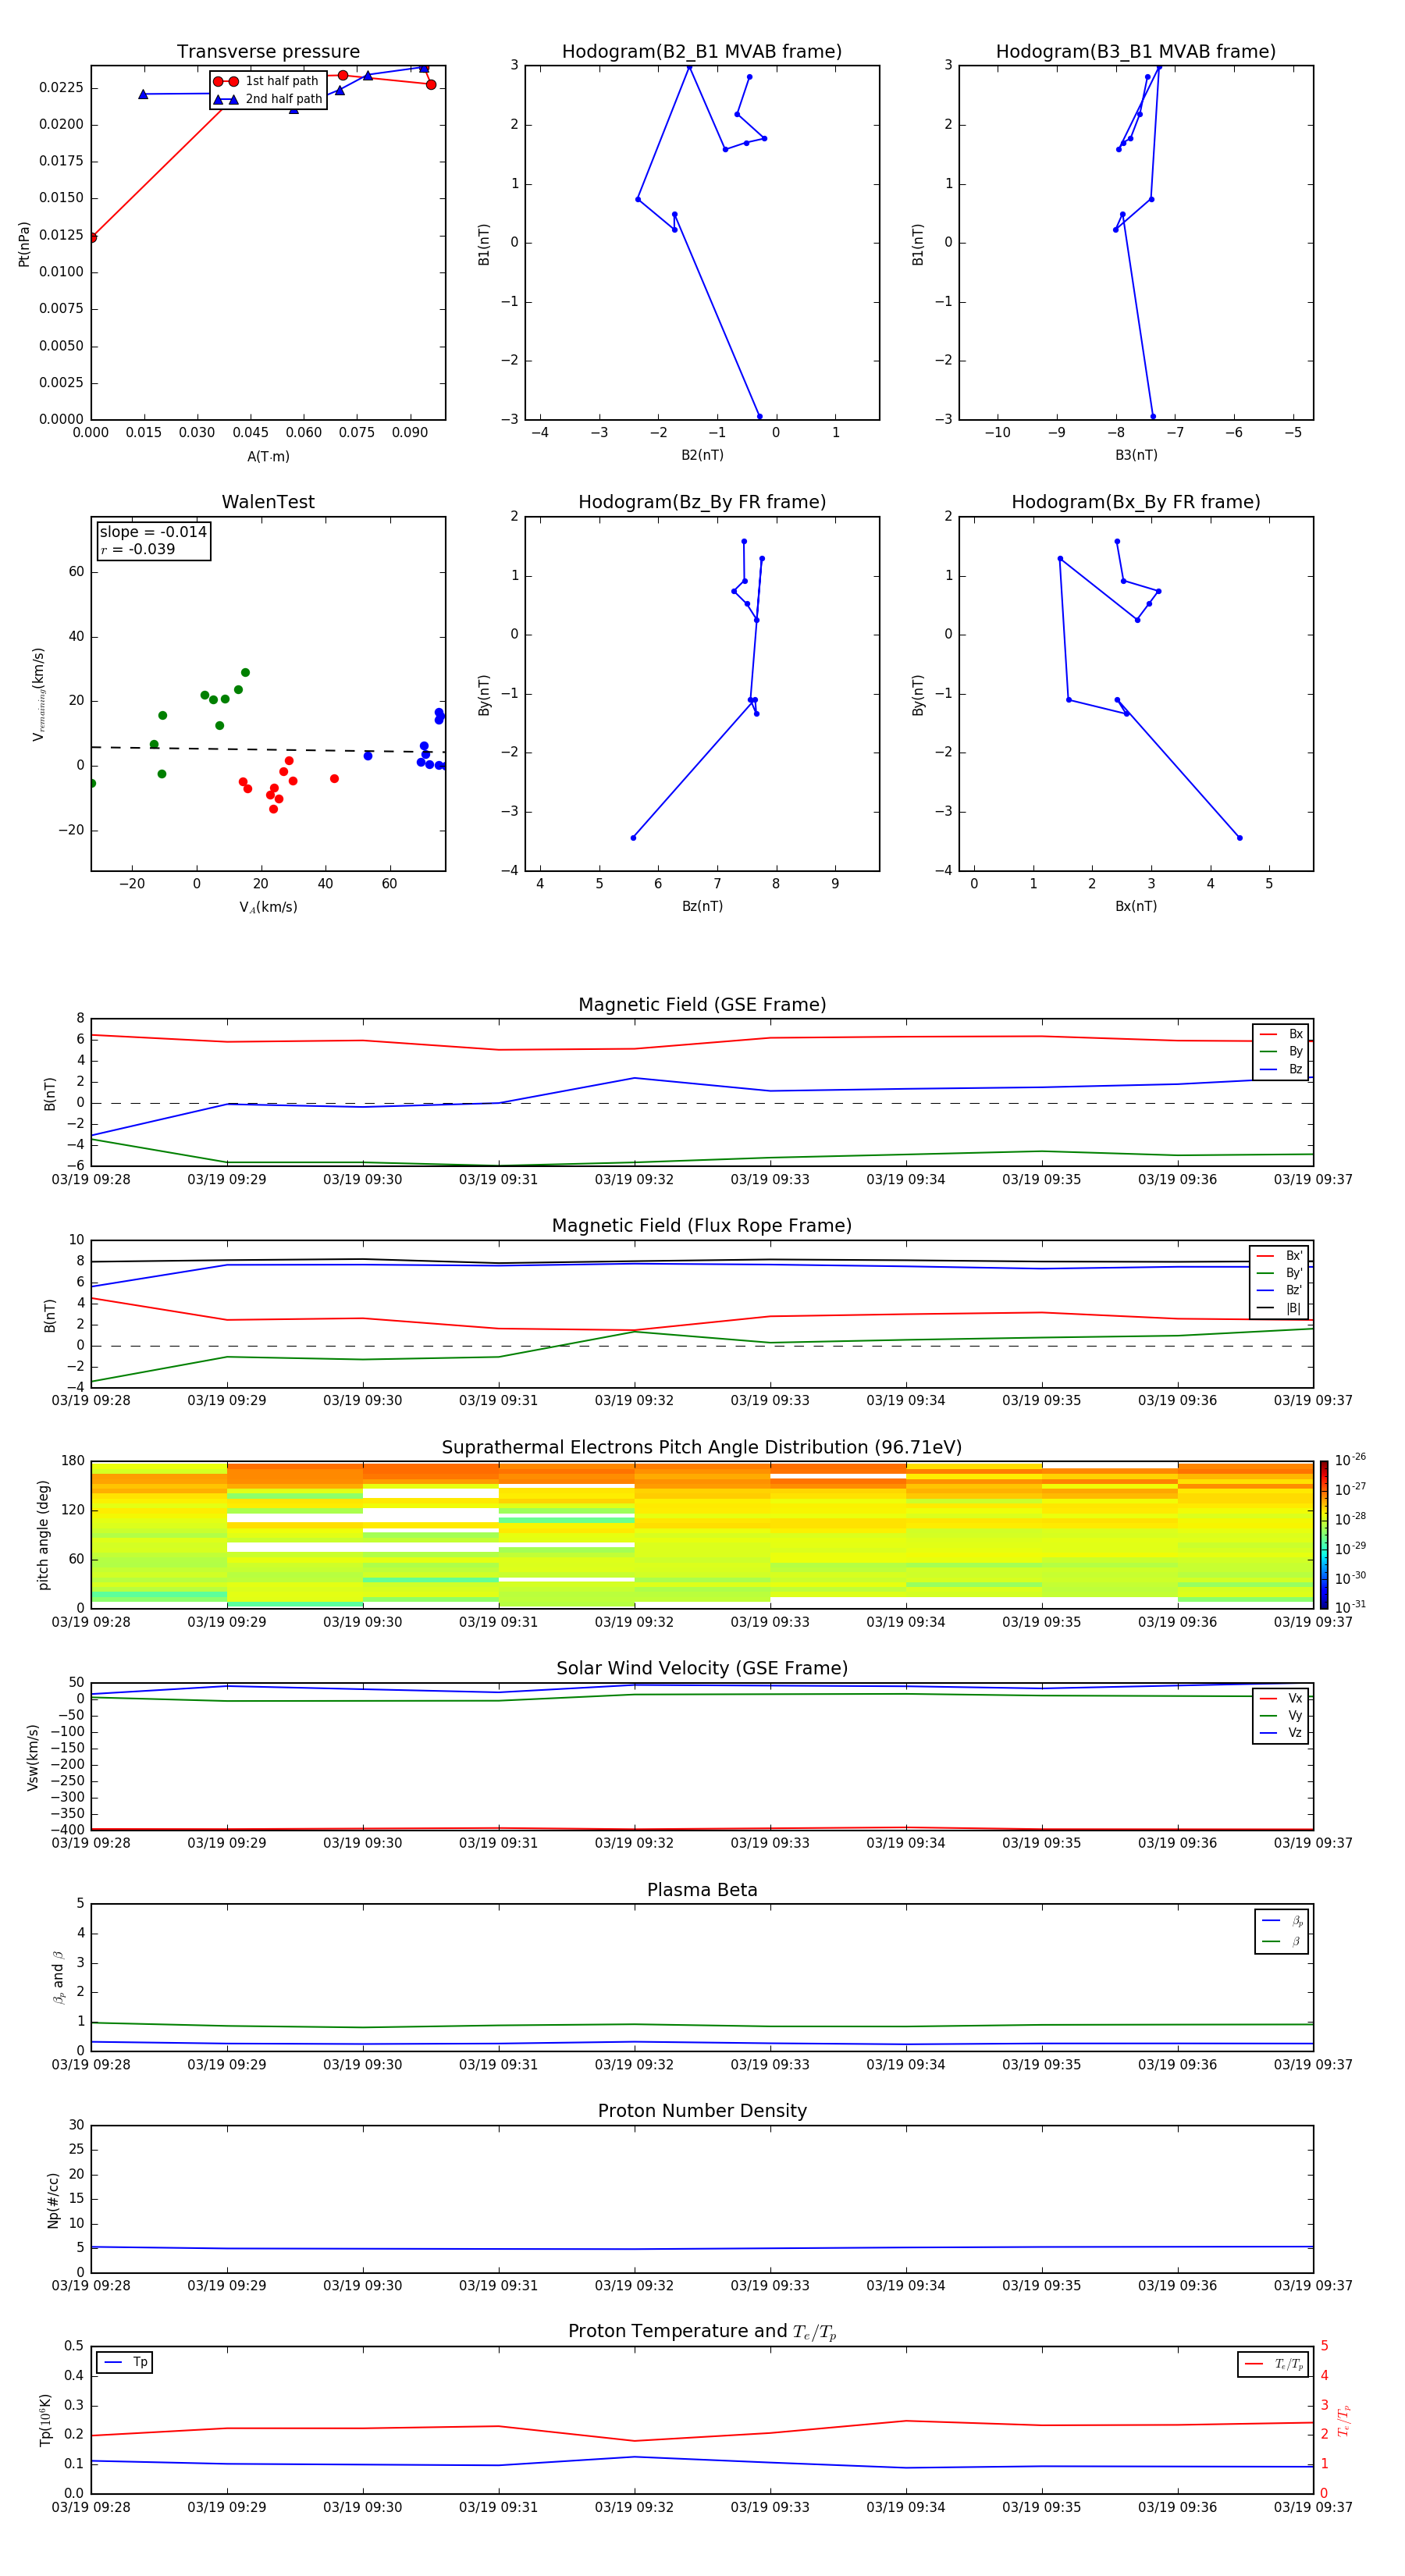Click the 'Magnetic Field (GSE Frame)' title
1405x2576 pixels.
pyautogui.click(x=702, y=1005)
